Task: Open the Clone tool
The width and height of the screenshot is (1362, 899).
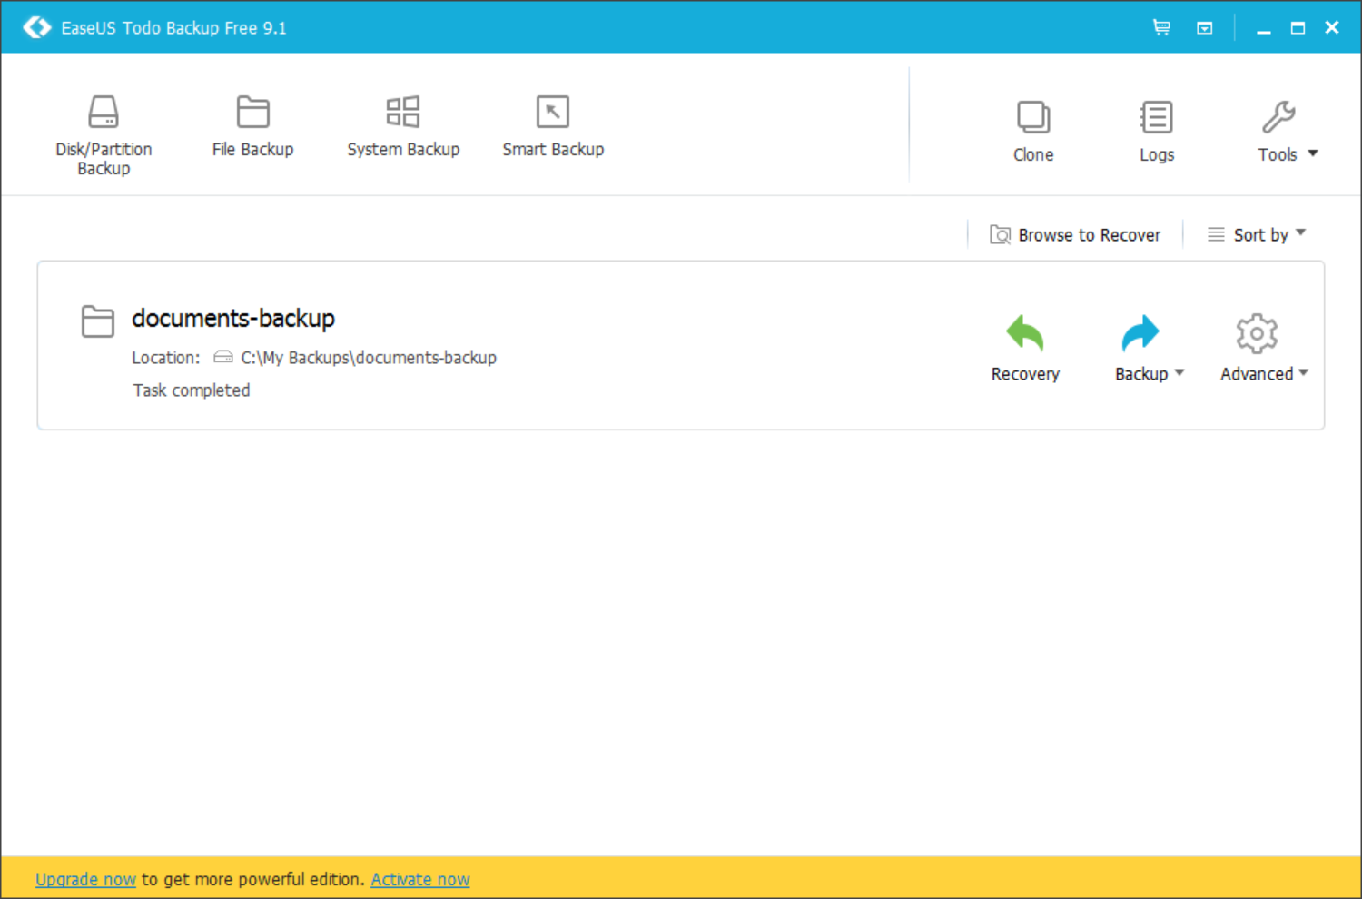Action: pos(1033,132)
